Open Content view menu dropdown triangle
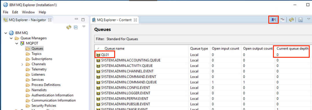 coord(309,19)
